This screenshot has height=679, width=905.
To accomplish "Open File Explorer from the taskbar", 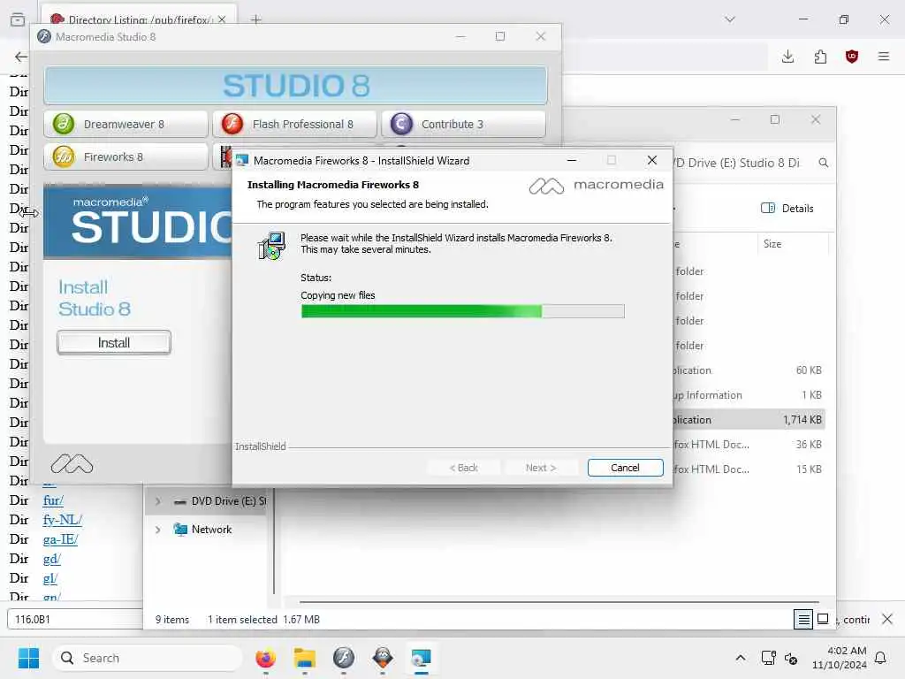I will click(305, 658).
